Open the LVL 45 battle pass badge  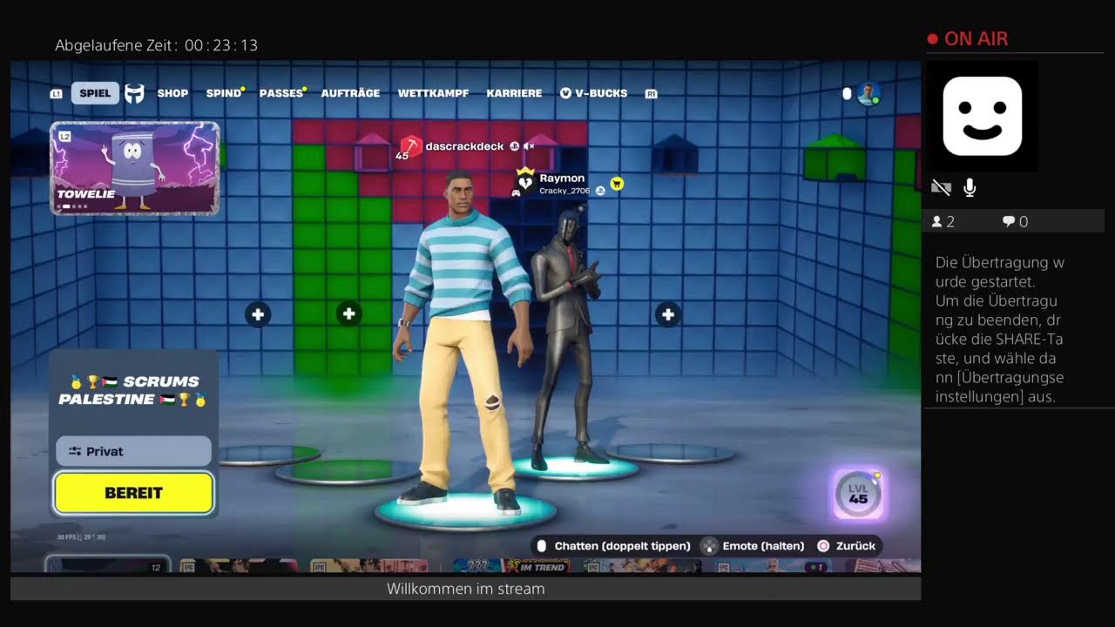pos(858,494)
